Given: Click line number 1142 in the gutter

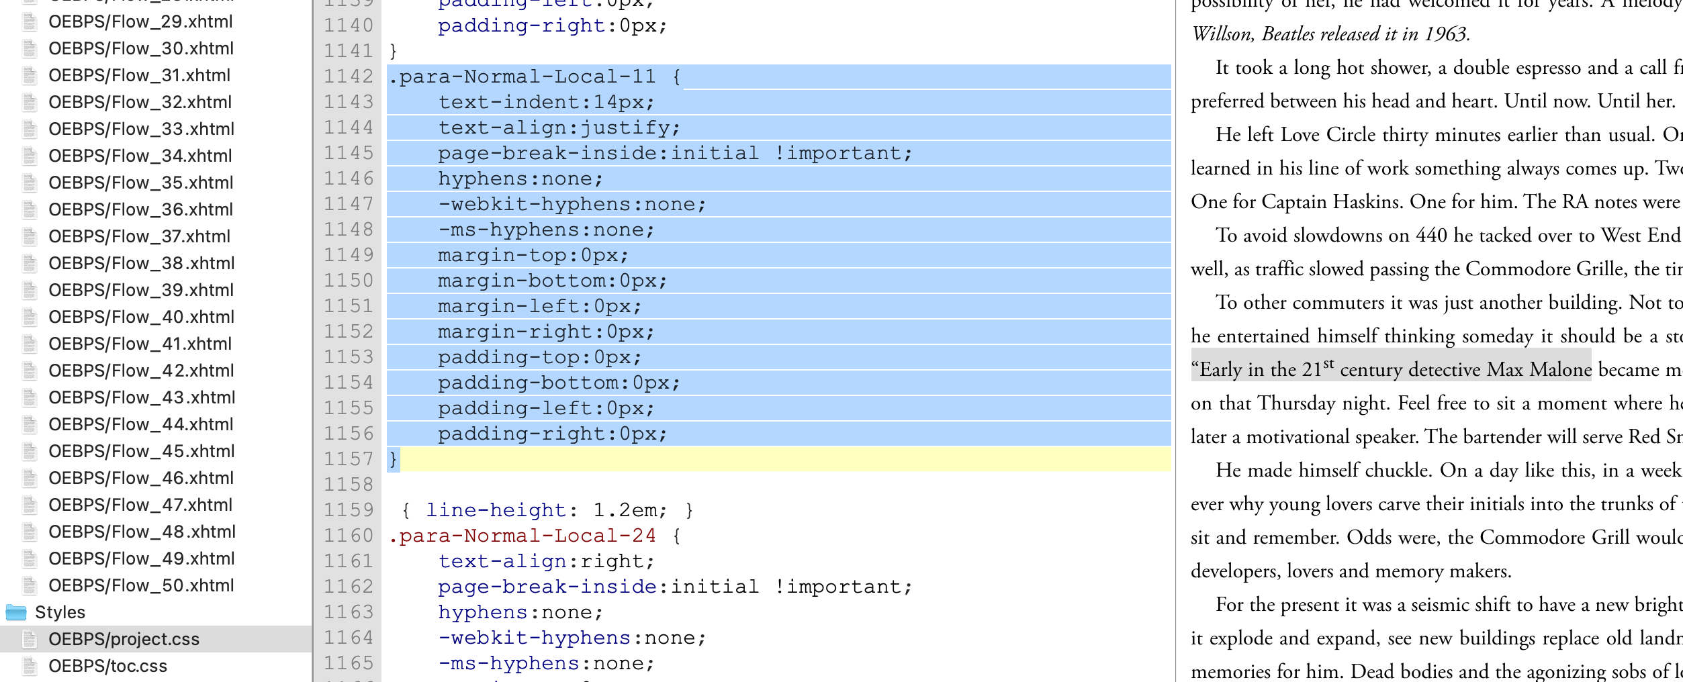Looking at the screenshot, I should point(348,77).
